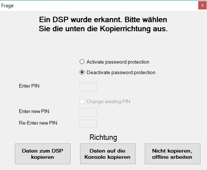
Task: Click the Enter new PIN input box
Action: 88,112
